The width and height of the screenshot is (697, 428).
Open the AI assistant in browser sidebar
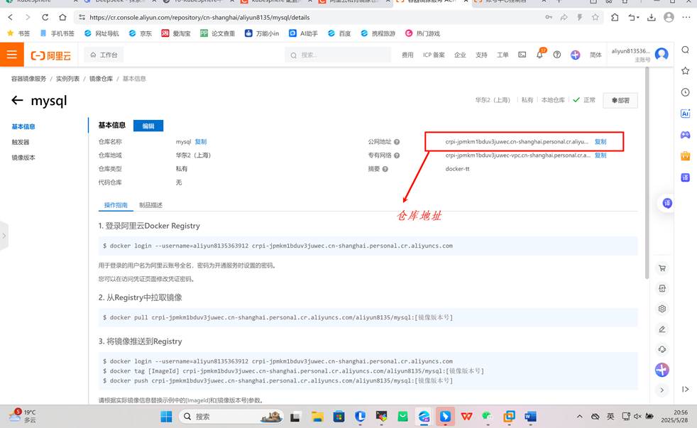686,114
